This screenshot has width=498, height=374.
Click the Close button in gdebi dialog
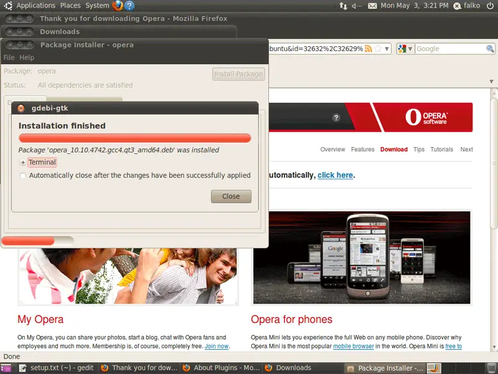(231, 196)
